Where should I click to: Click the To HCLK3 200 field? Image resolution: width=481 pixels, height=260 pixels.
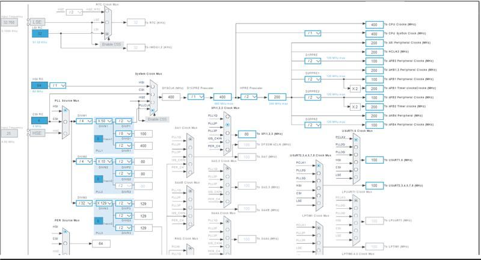(x=374, y=52)
